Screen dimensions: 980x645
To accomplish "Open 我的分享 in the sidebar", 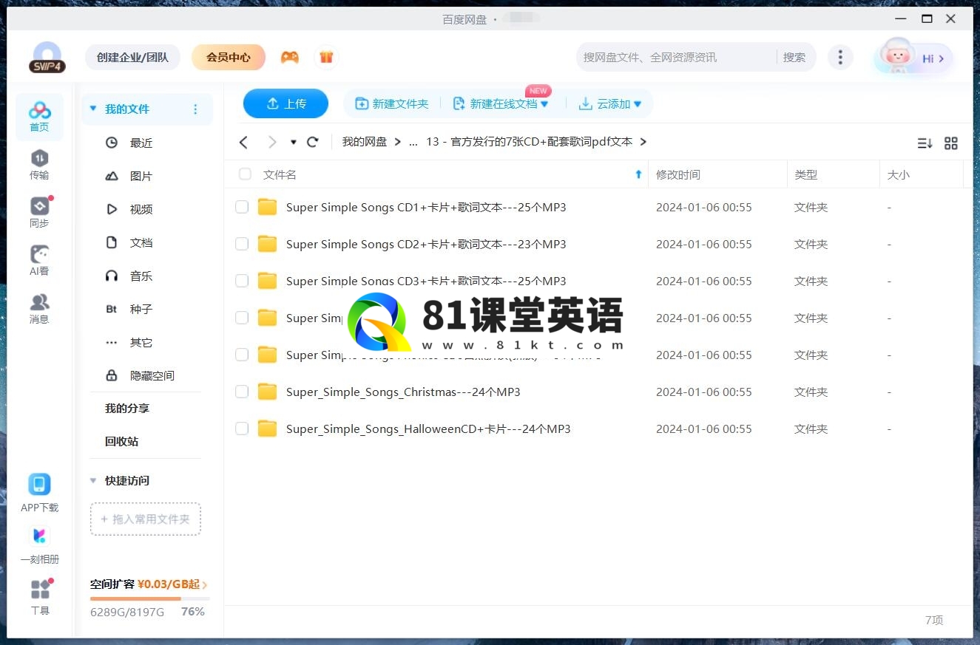I will 127,408.
